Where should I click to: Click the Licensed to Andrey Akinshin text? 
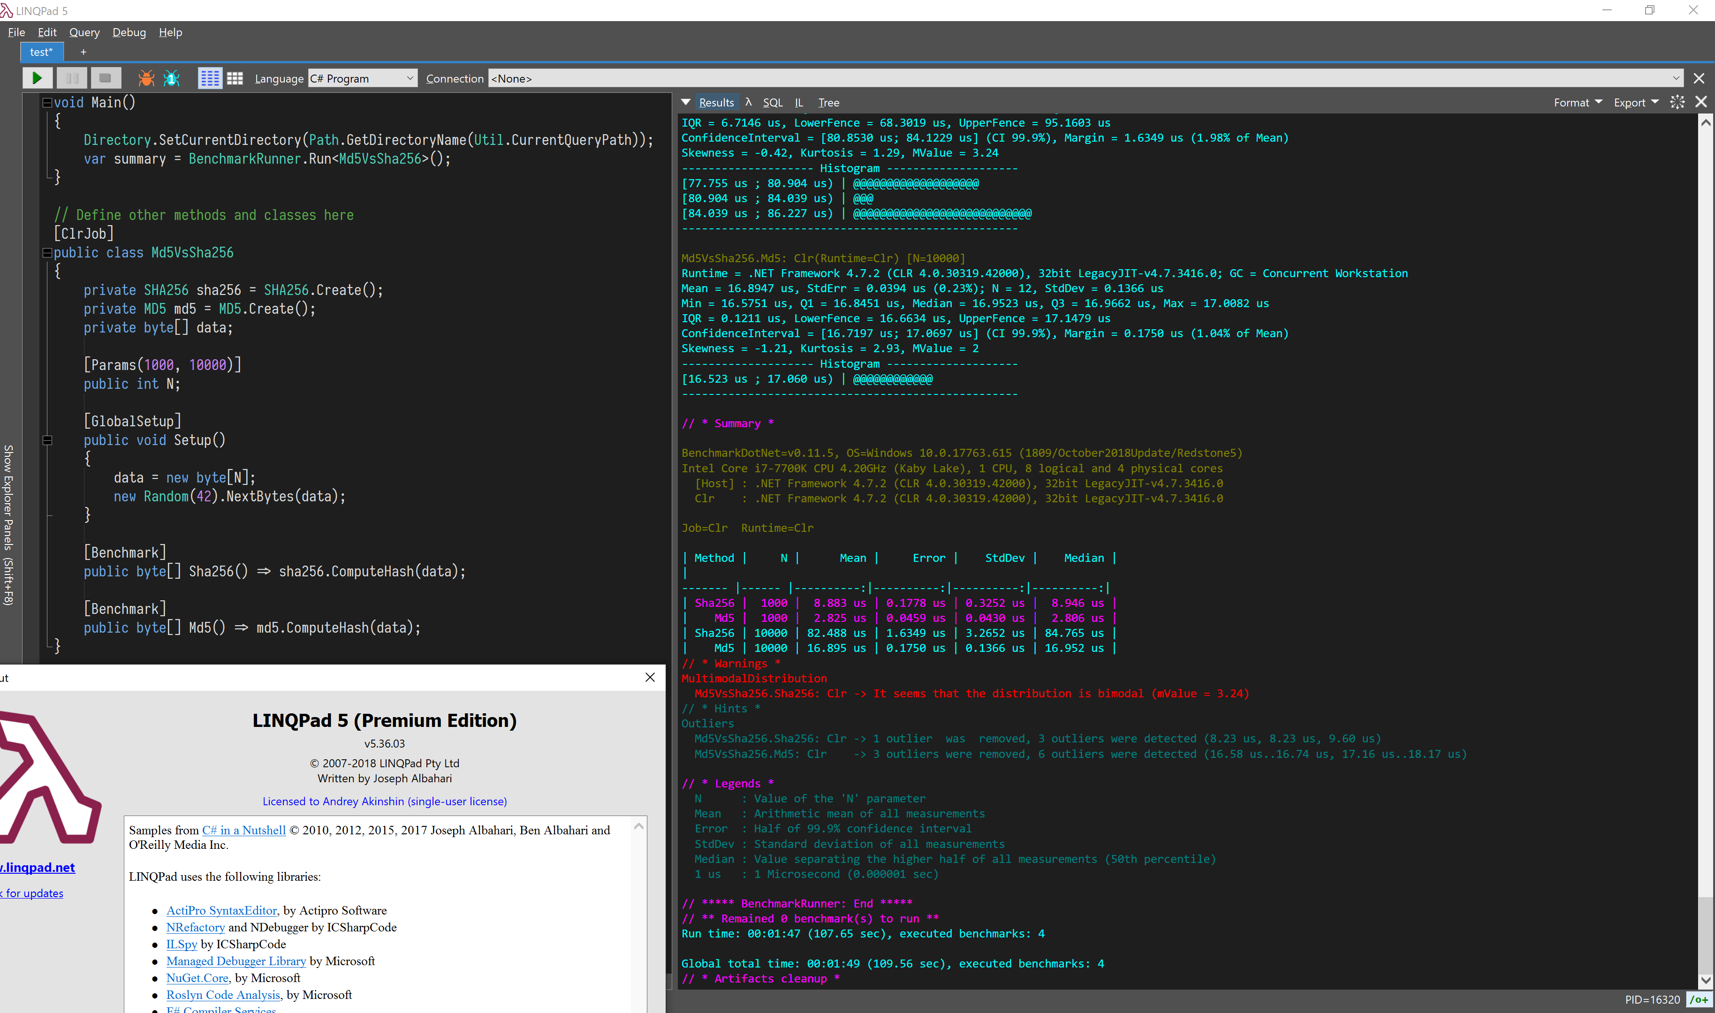[385, 801]
